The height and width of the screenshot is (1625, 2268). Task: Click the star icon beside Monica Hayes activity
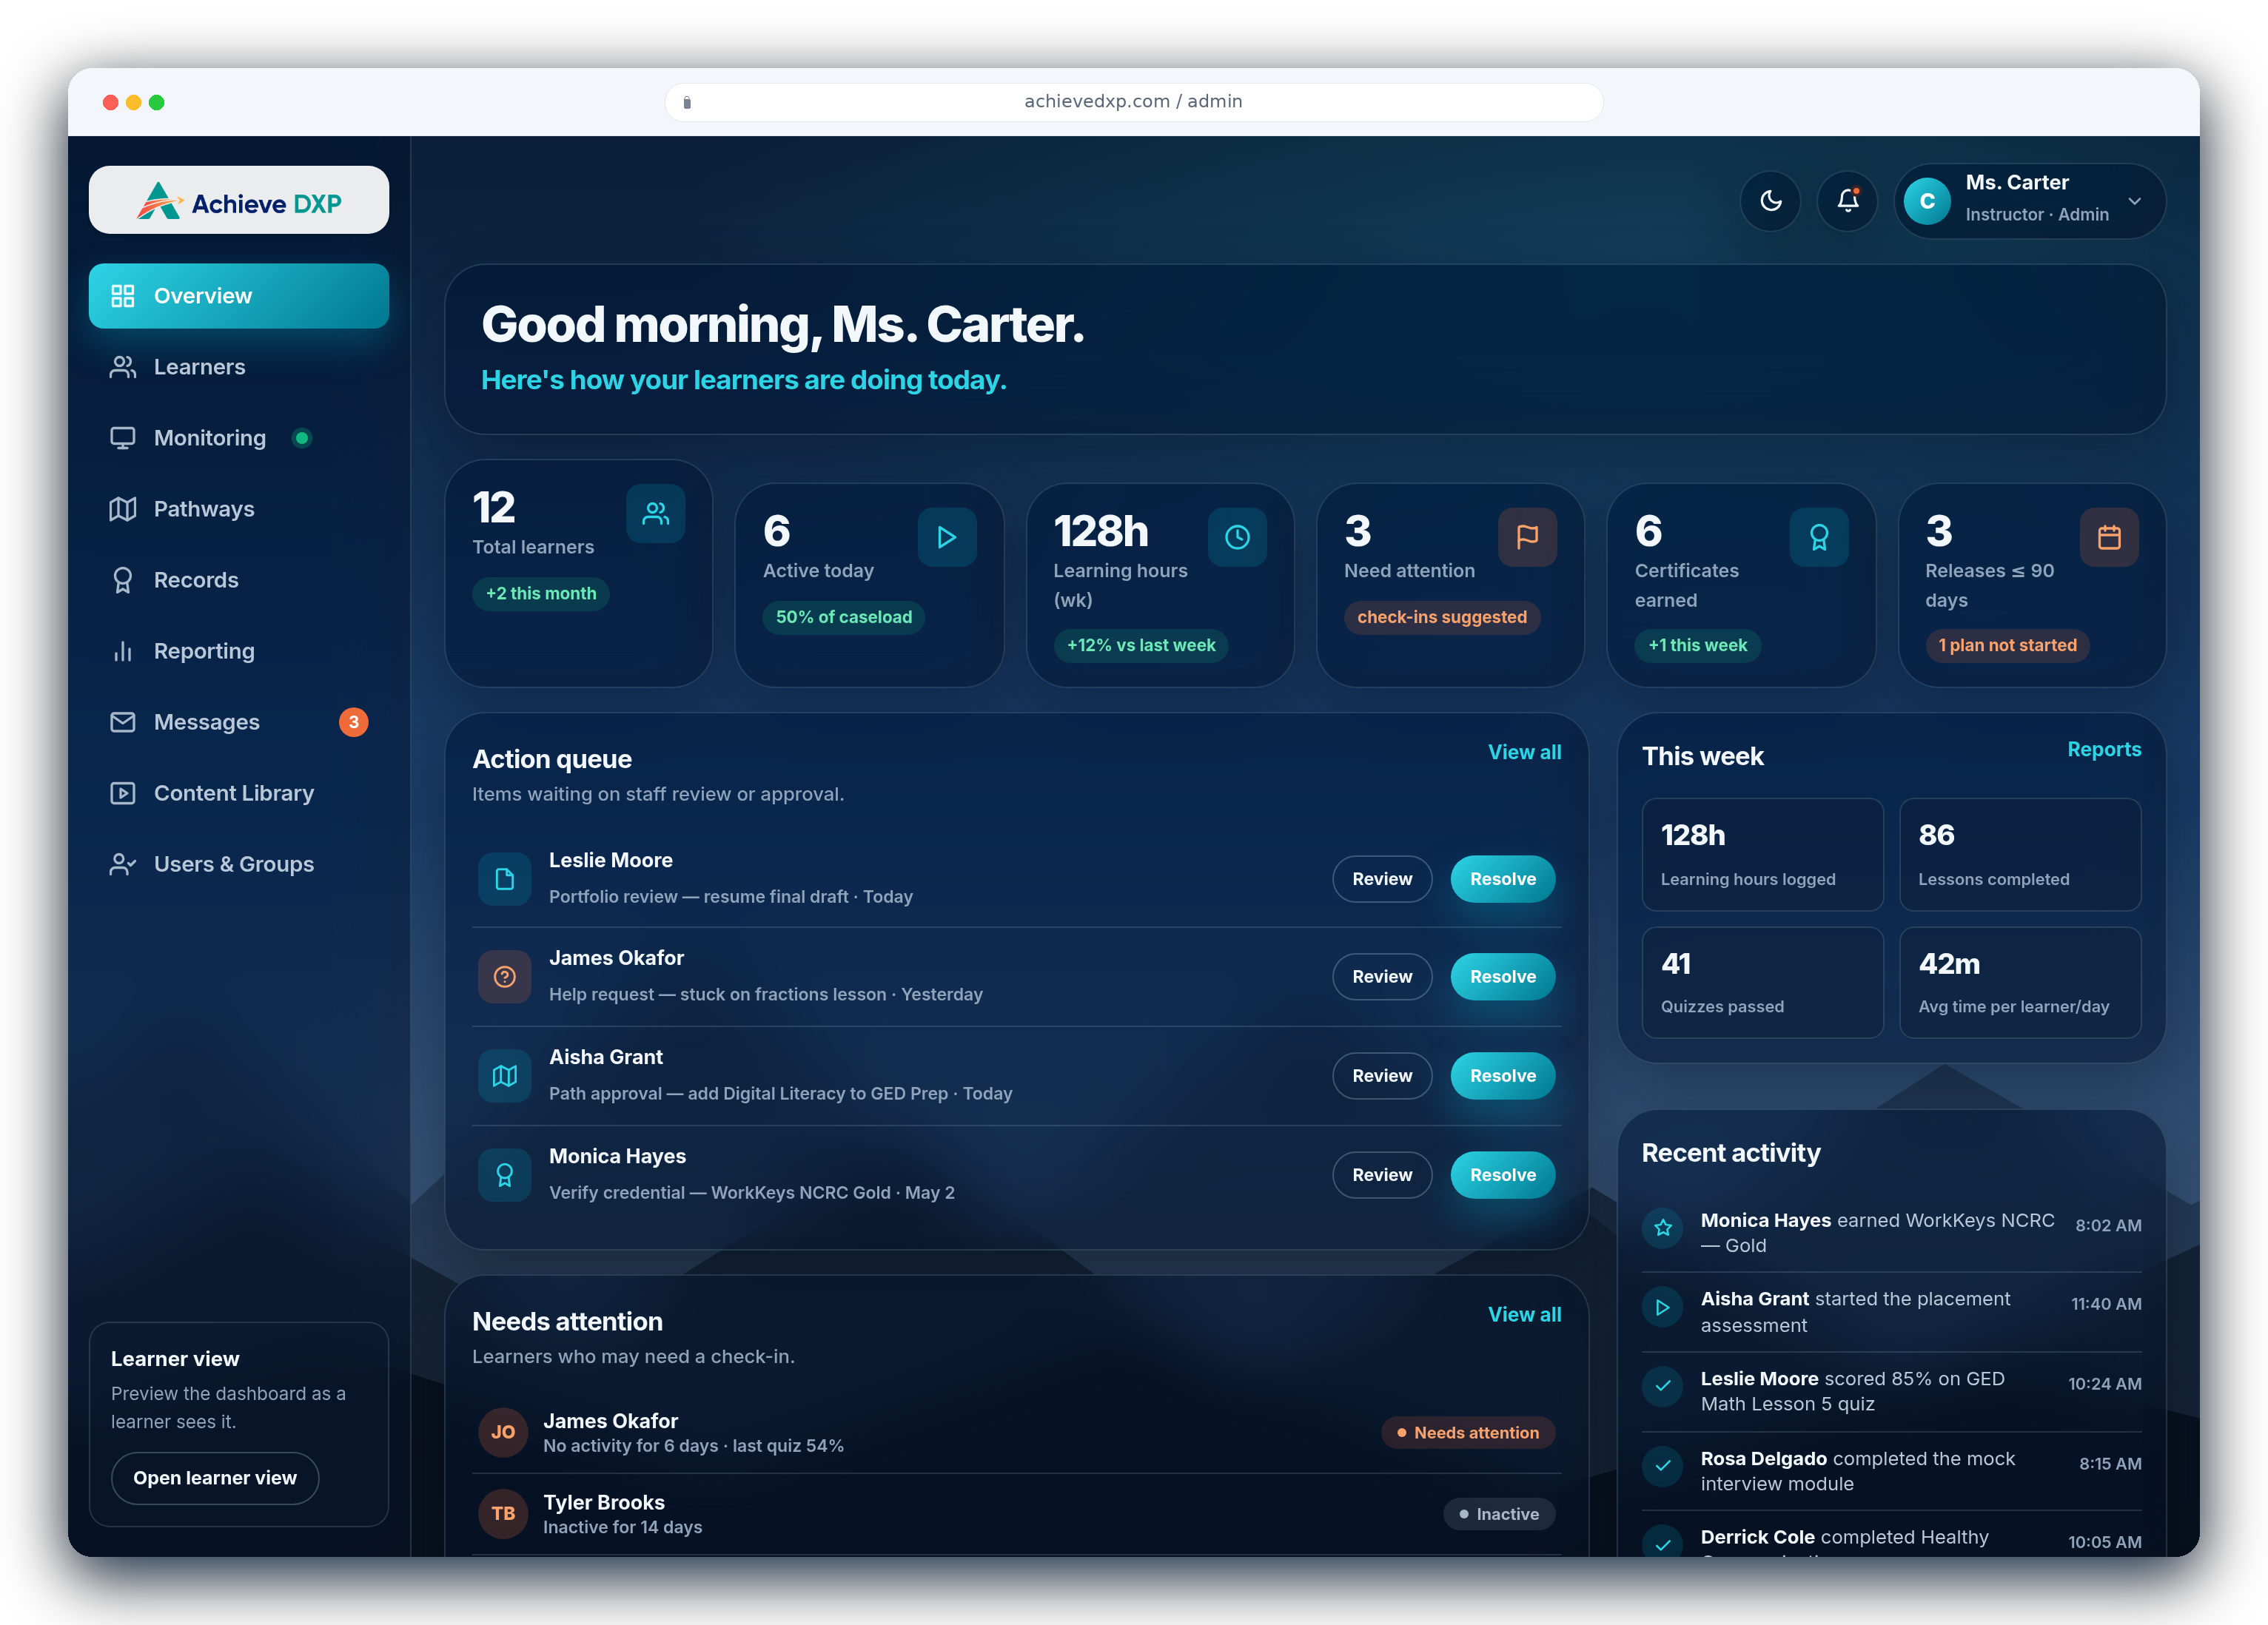pyautogui.click(x=1663, y=1228)
